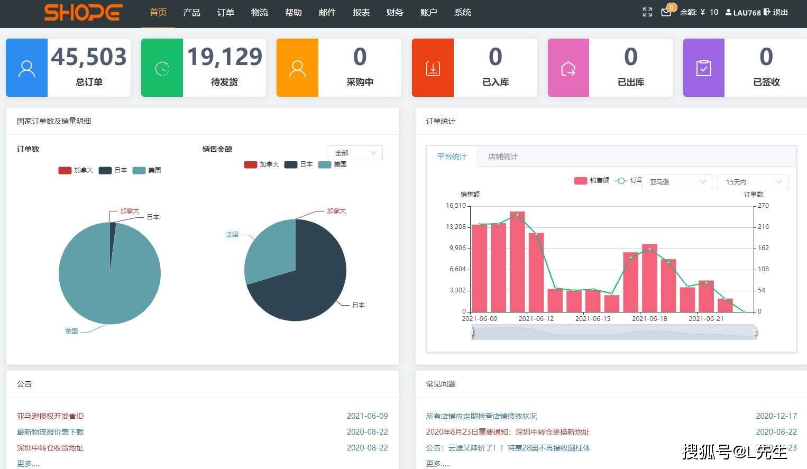Toggle the 加拿大 legend on 订单数 pie
This screenshot has height=469, width=807.
click(x=76, y=170)
